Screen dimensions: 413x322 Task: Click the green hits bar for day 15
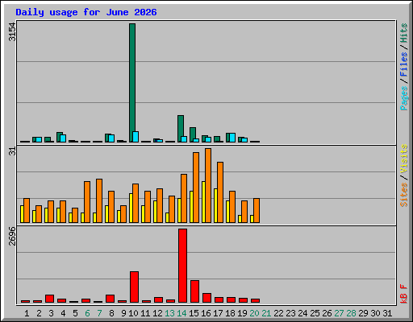tap(193, 134)
